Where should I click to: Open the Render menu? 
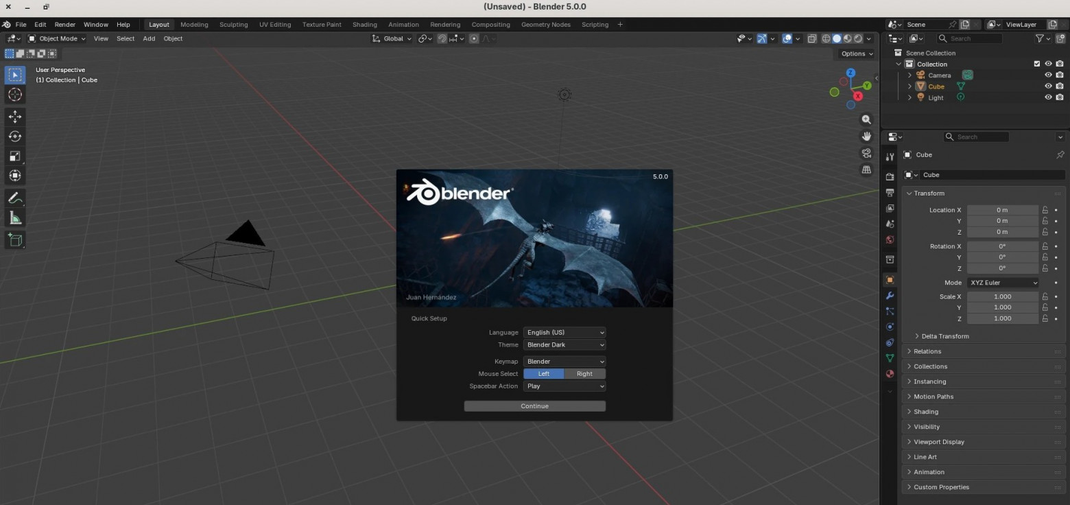(x=64, y=25)
